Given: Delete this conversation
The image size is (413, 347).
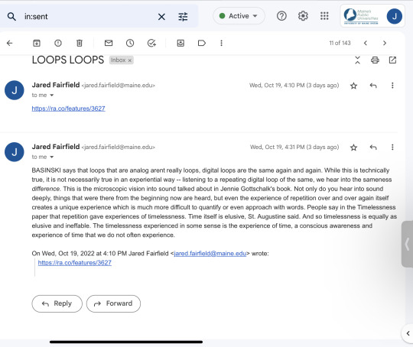Looking at the screenshot, I should [80, 43].
